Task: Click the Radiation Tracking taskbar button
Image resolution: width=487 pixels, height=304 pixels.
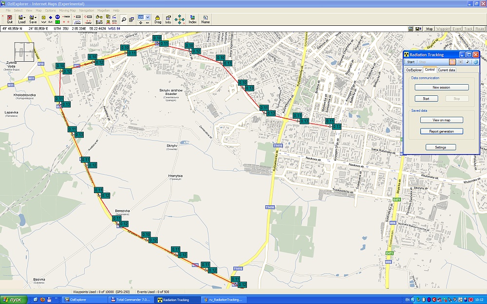Action: [177, 300]
